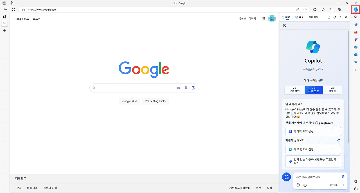
Task: Select 정밀한 conversation style
Action: tap(332, 90)
